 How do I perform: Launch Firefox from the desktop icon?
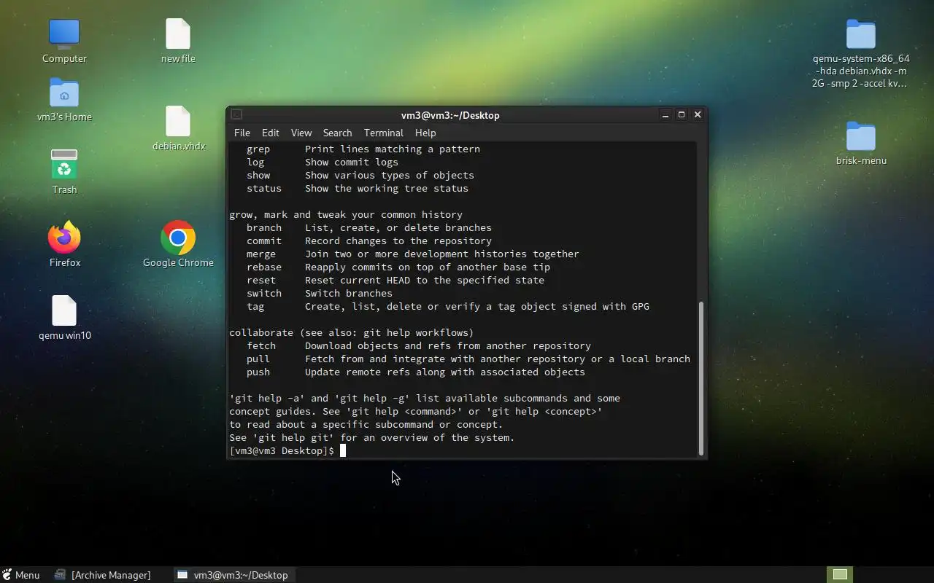click(x=64, y=245)
